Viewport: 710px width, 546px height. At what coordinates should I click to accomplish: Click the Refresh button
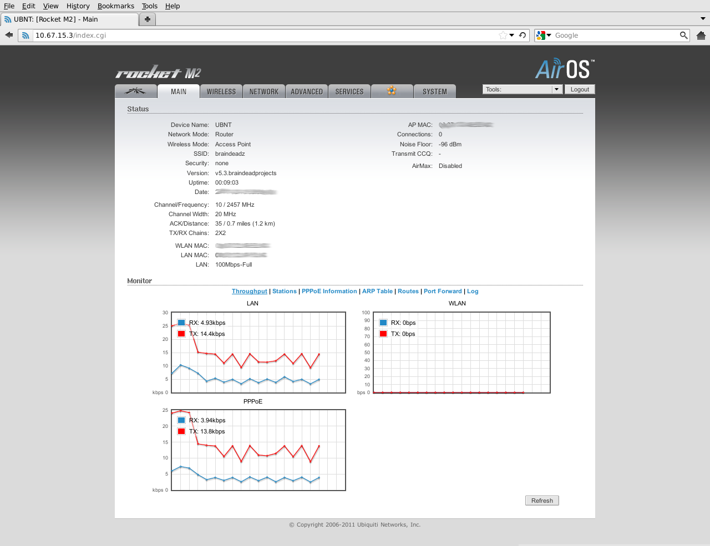[x=542, y=501]
